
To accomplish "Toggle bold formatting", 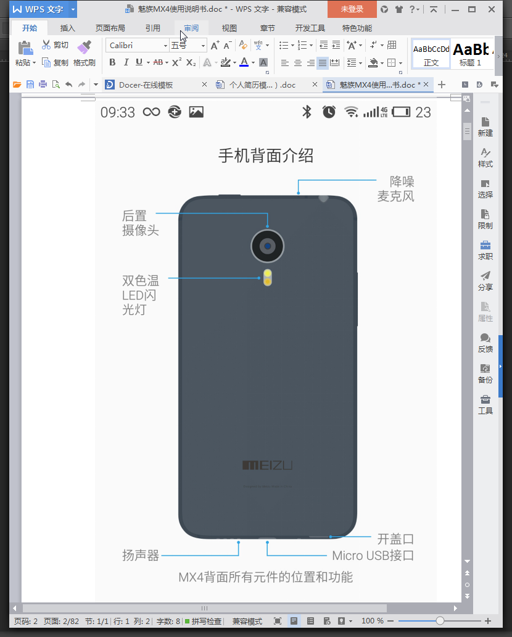I will [x=112, y=62].
